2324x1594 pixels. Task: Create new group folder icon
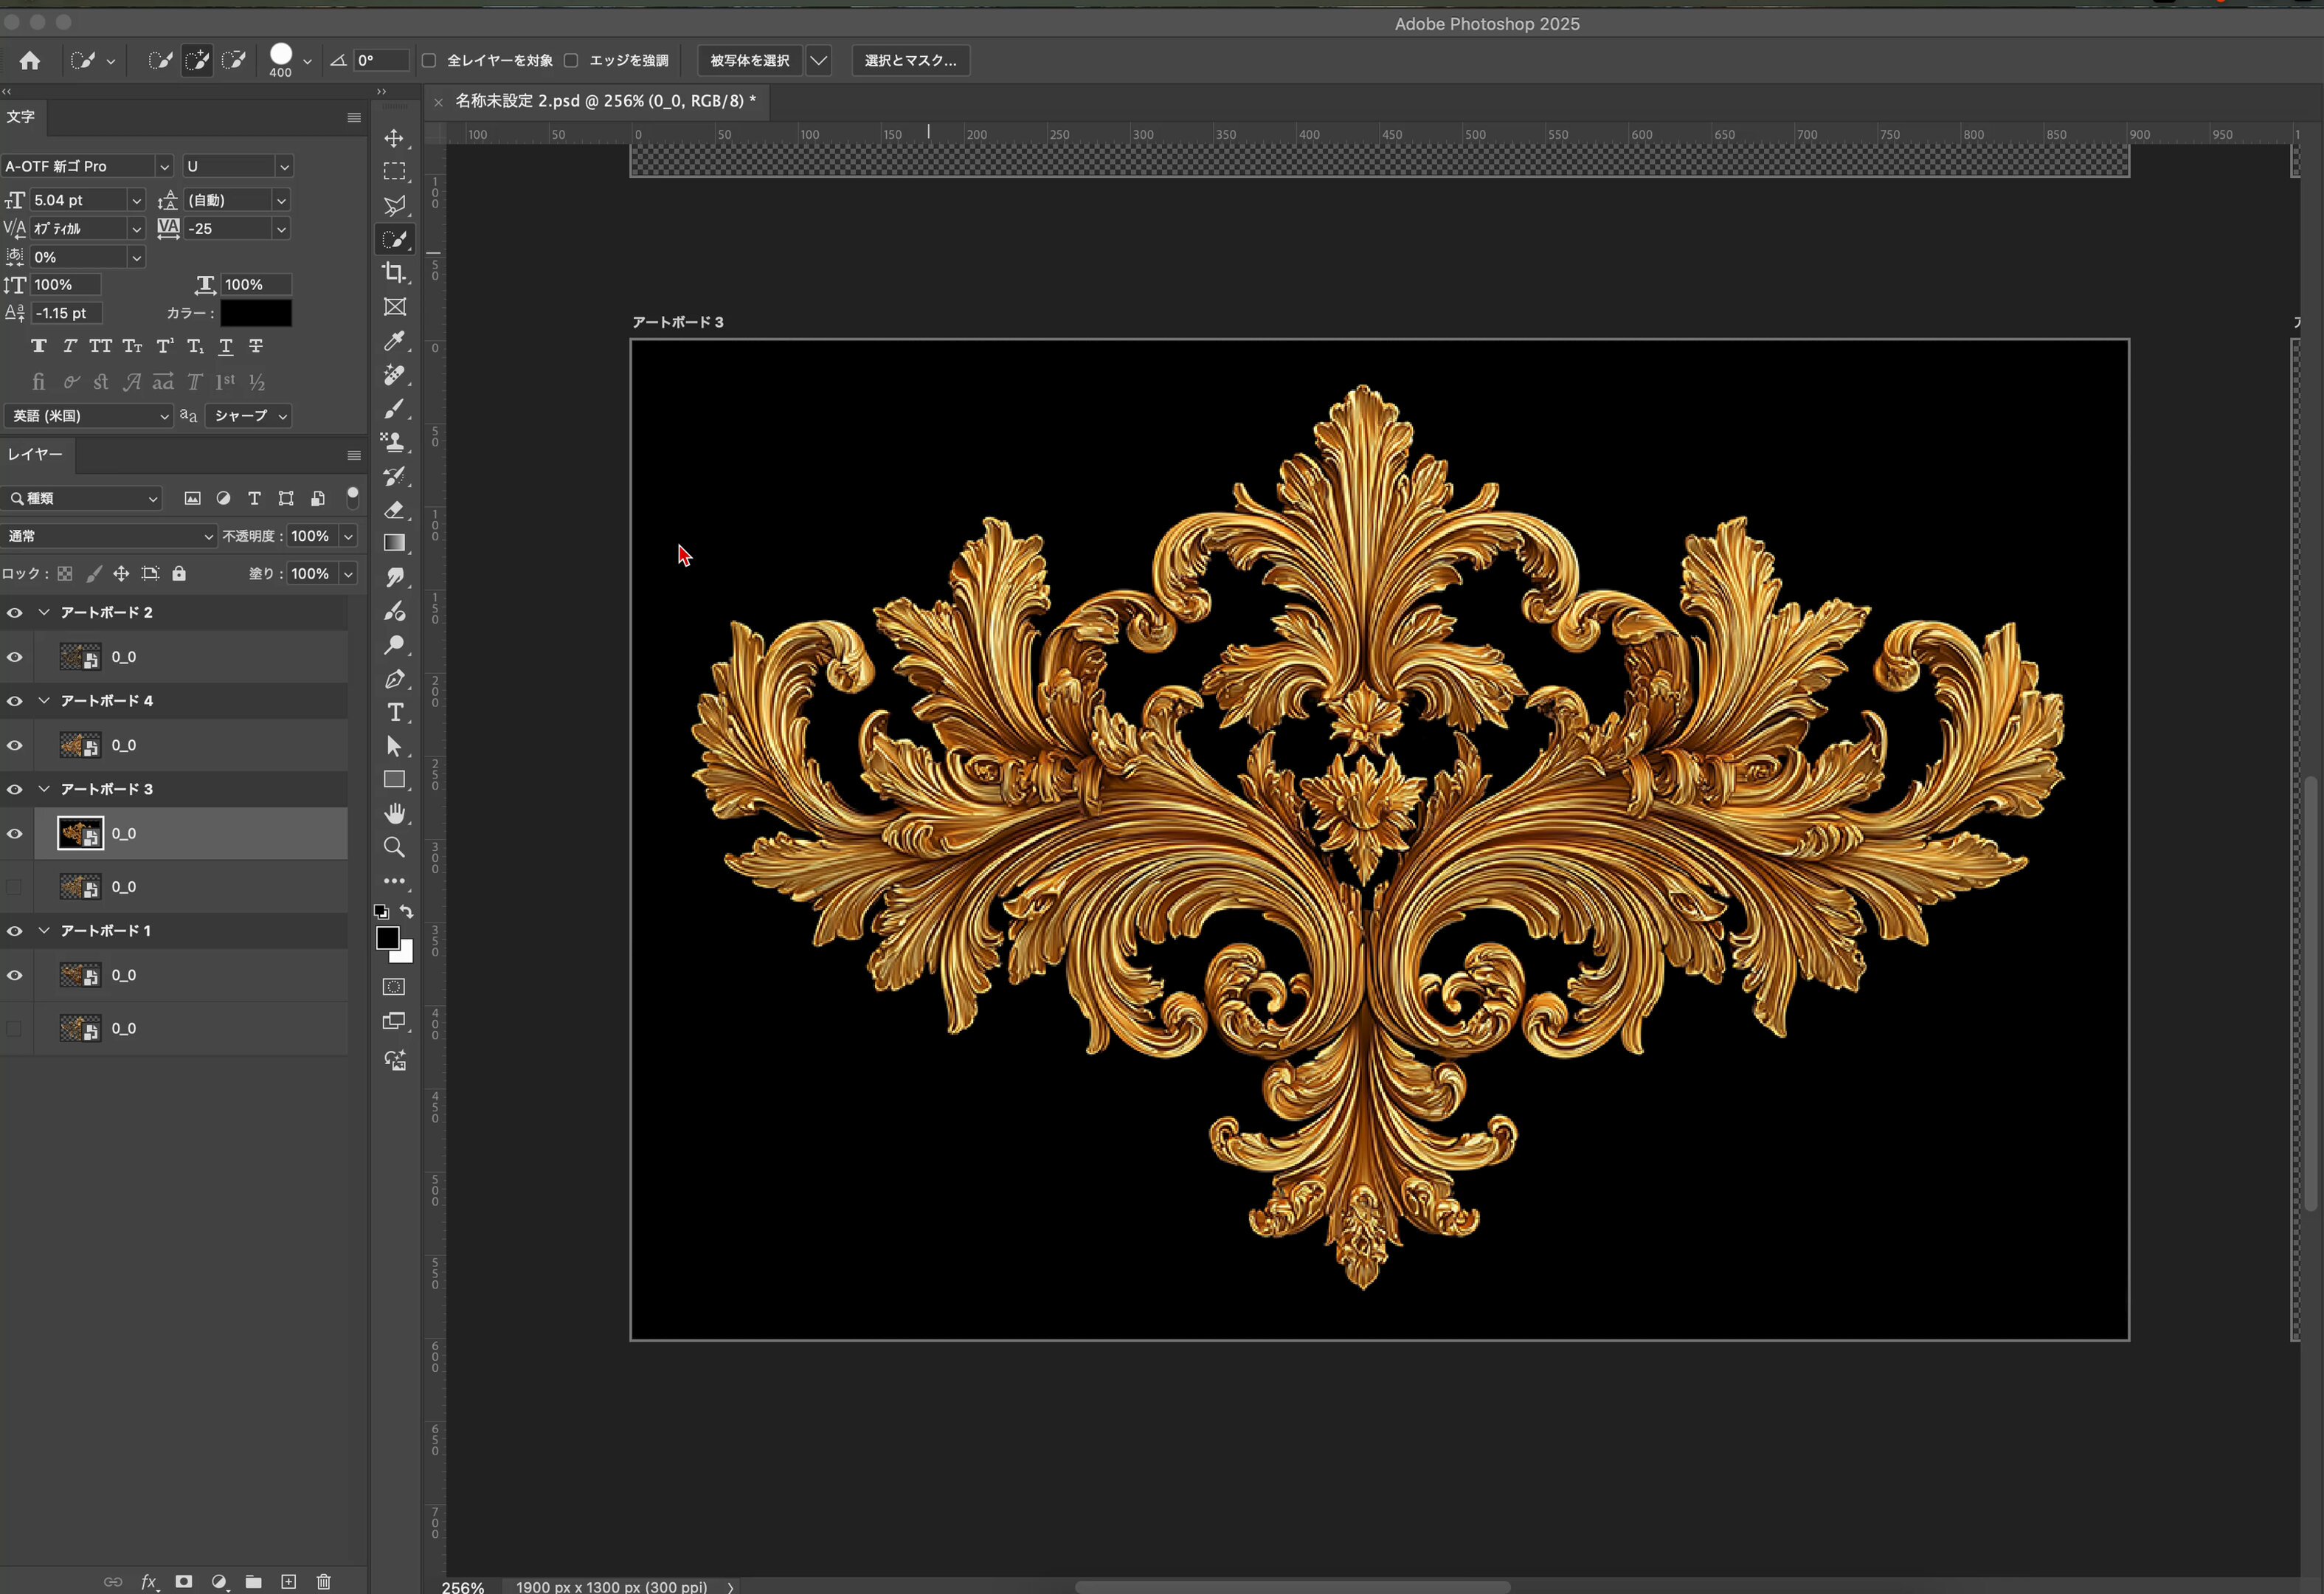[x=254, y=1581]
